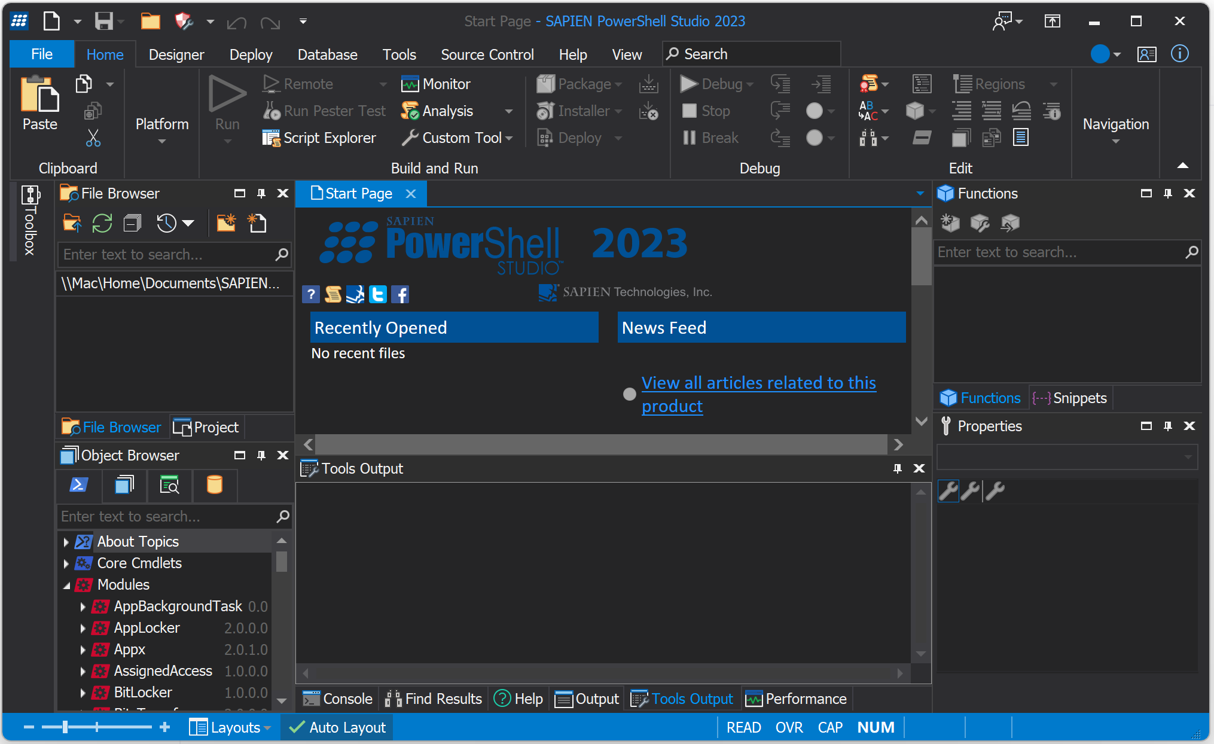Refresh the File Browser

[x=102, y=222]
